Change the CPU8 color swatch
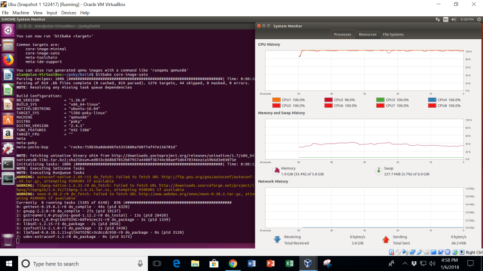Screen dimensions: 483x271 (432, 106)
